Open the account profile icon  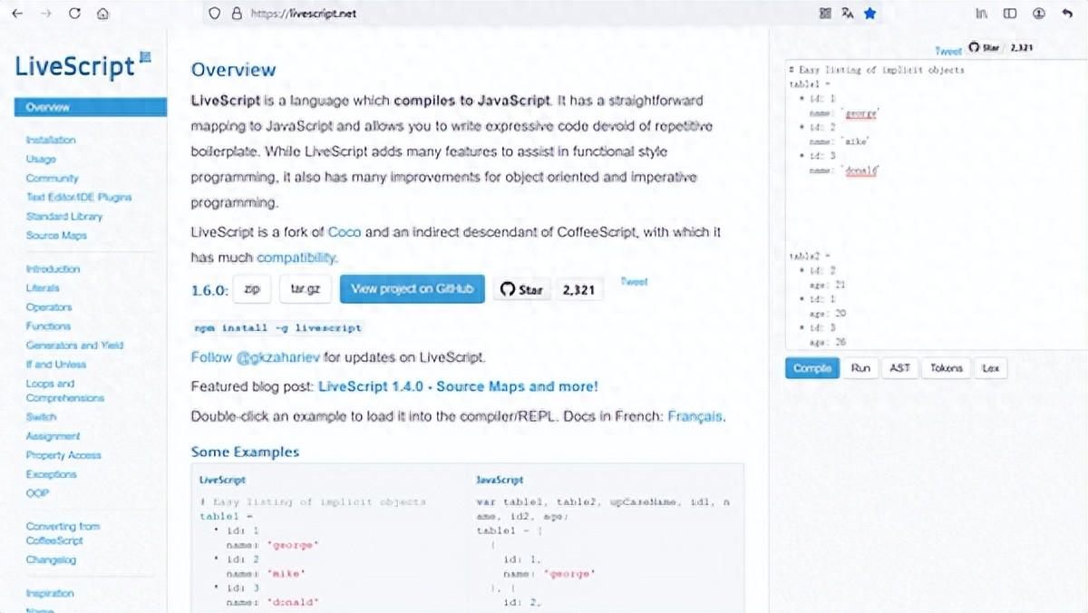pyautogui.click(x=1039, y=14)
